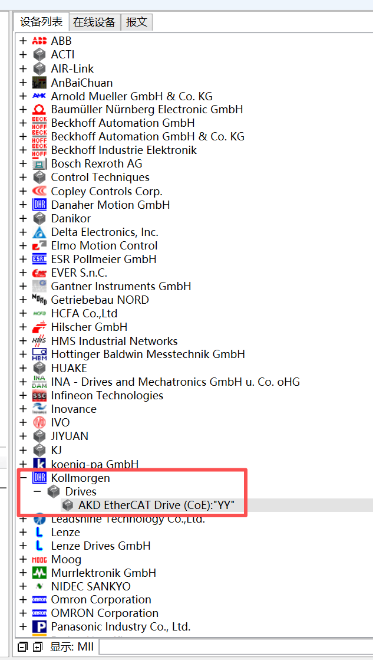373x660 pixels.
Task: Click the AnBaiChuan vendor icon
Action: click(x=39, y=82)
